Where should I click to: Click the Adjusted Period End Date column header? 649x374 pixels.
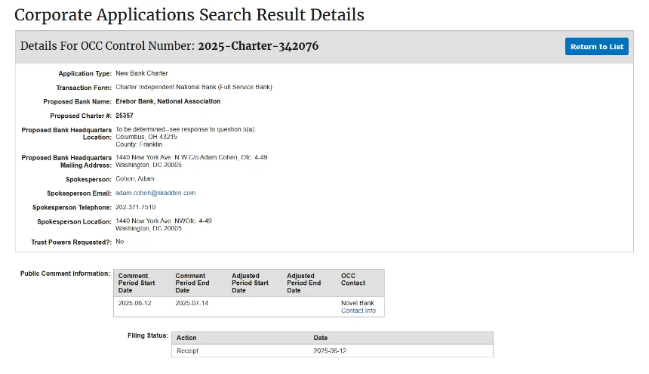tap(303, 283)
